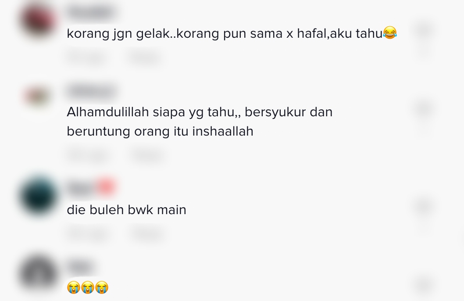Like the 'die buleh bwk main' comment
464x301 pixels.
(424, 207)
